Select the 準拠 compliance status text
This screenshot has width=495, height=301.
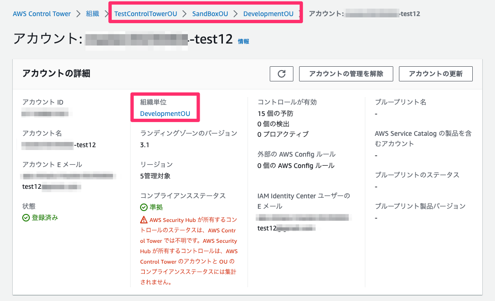coord(156,207)
